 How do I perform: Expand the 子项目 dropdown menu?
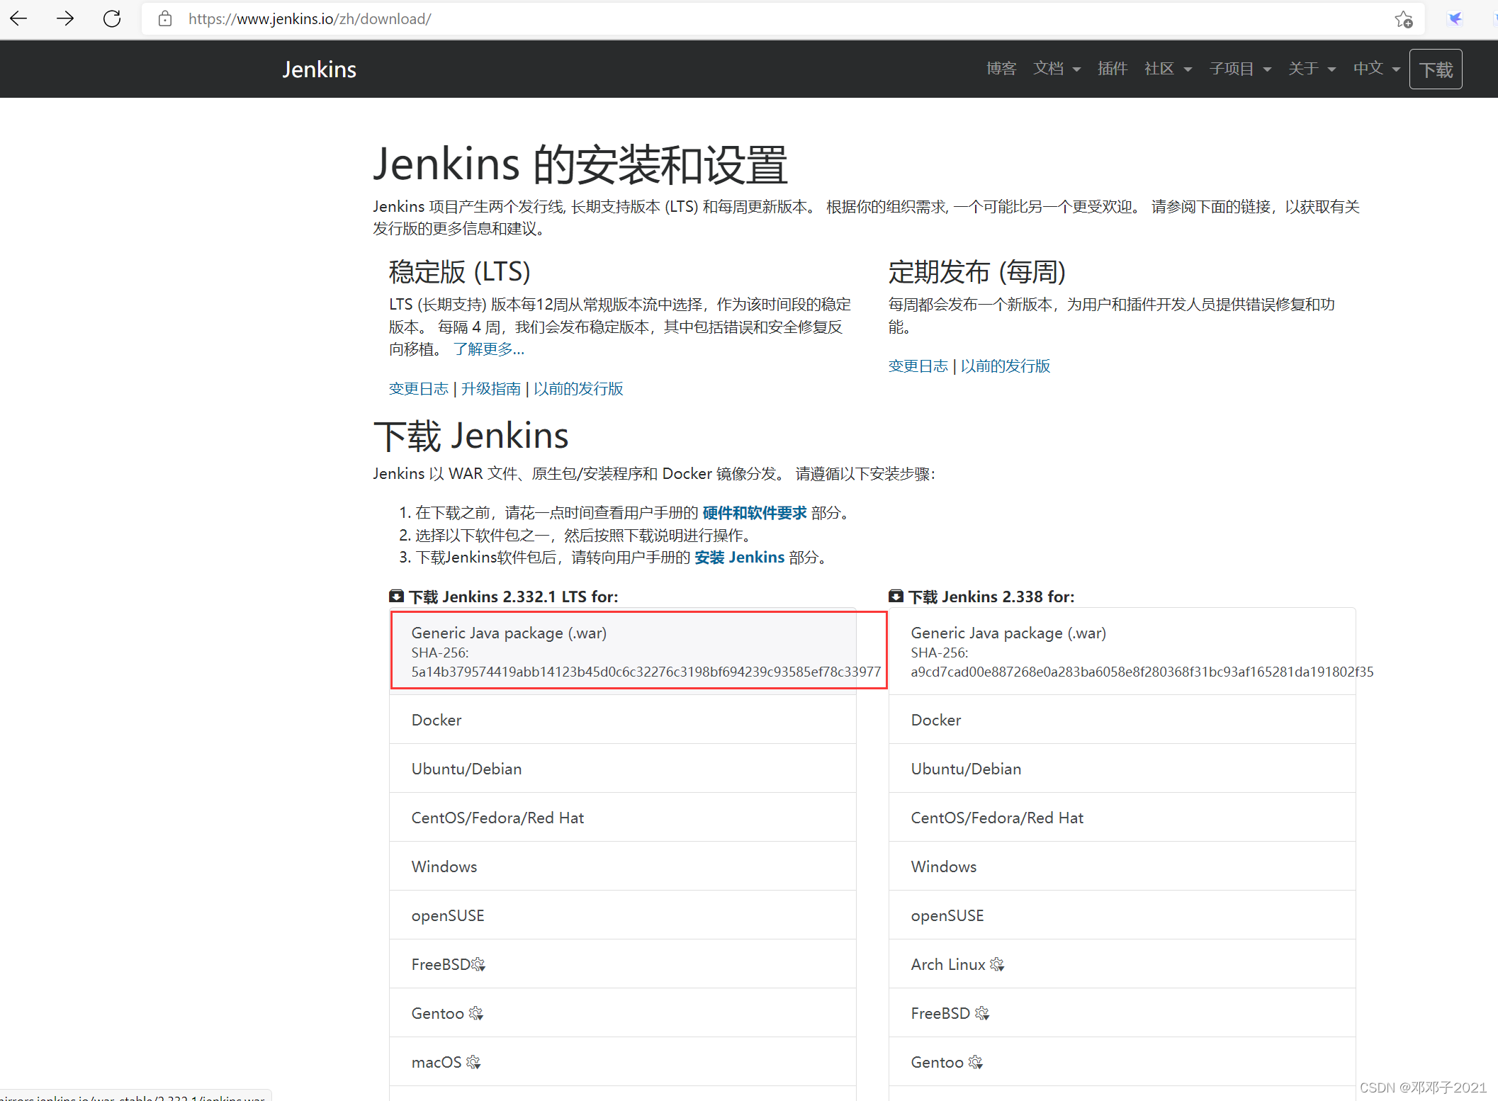[x=1240, y=69]
